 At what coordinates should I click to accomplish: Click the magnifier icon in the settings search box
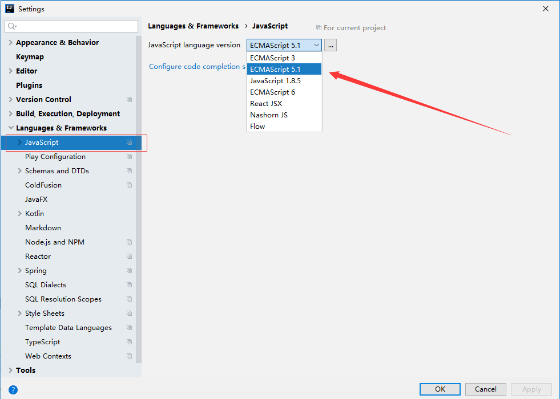point(11,26)
